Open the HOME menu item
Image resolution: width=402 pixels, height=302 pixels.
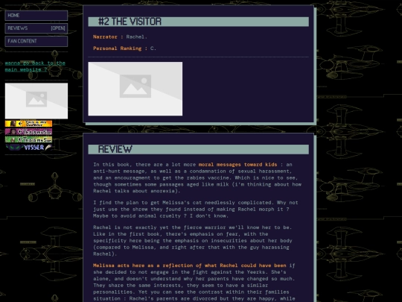tap(36, 16)
